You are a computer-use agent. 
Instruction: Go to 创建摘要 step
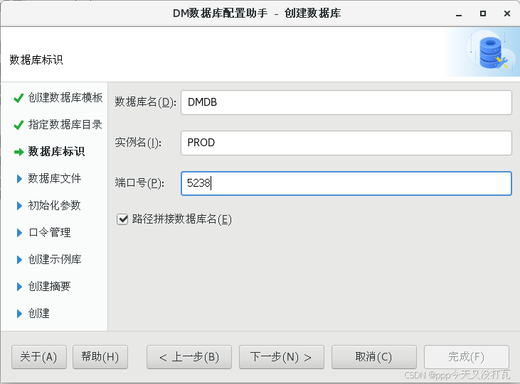[x=49, y=286]
